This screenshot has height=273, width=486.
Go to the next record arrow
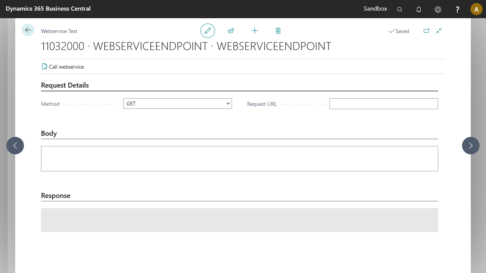point(471,146)
